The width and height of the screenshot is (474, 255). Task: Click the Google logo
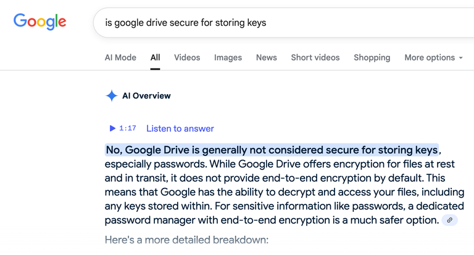point(39,22)
